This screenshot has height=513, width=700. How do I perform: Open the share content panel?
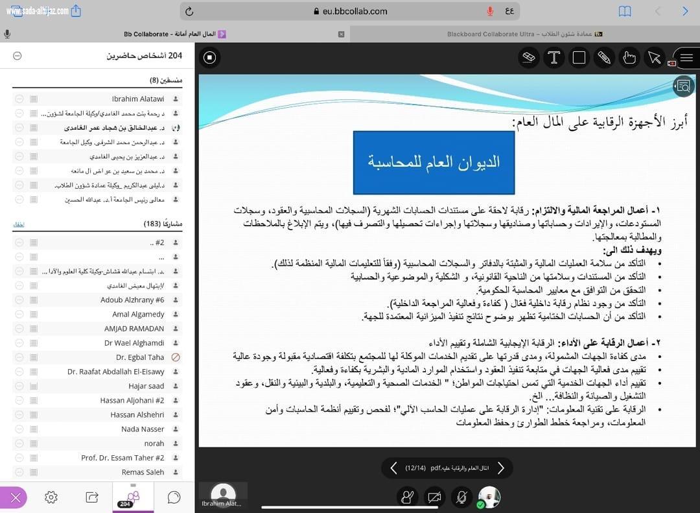91,497
